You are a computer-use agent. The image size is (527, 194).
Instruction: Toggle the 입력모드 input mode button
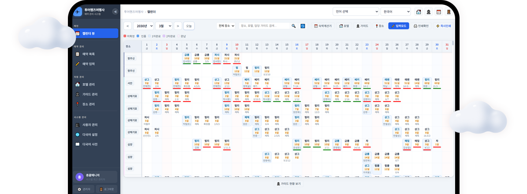tap(399, 26)
